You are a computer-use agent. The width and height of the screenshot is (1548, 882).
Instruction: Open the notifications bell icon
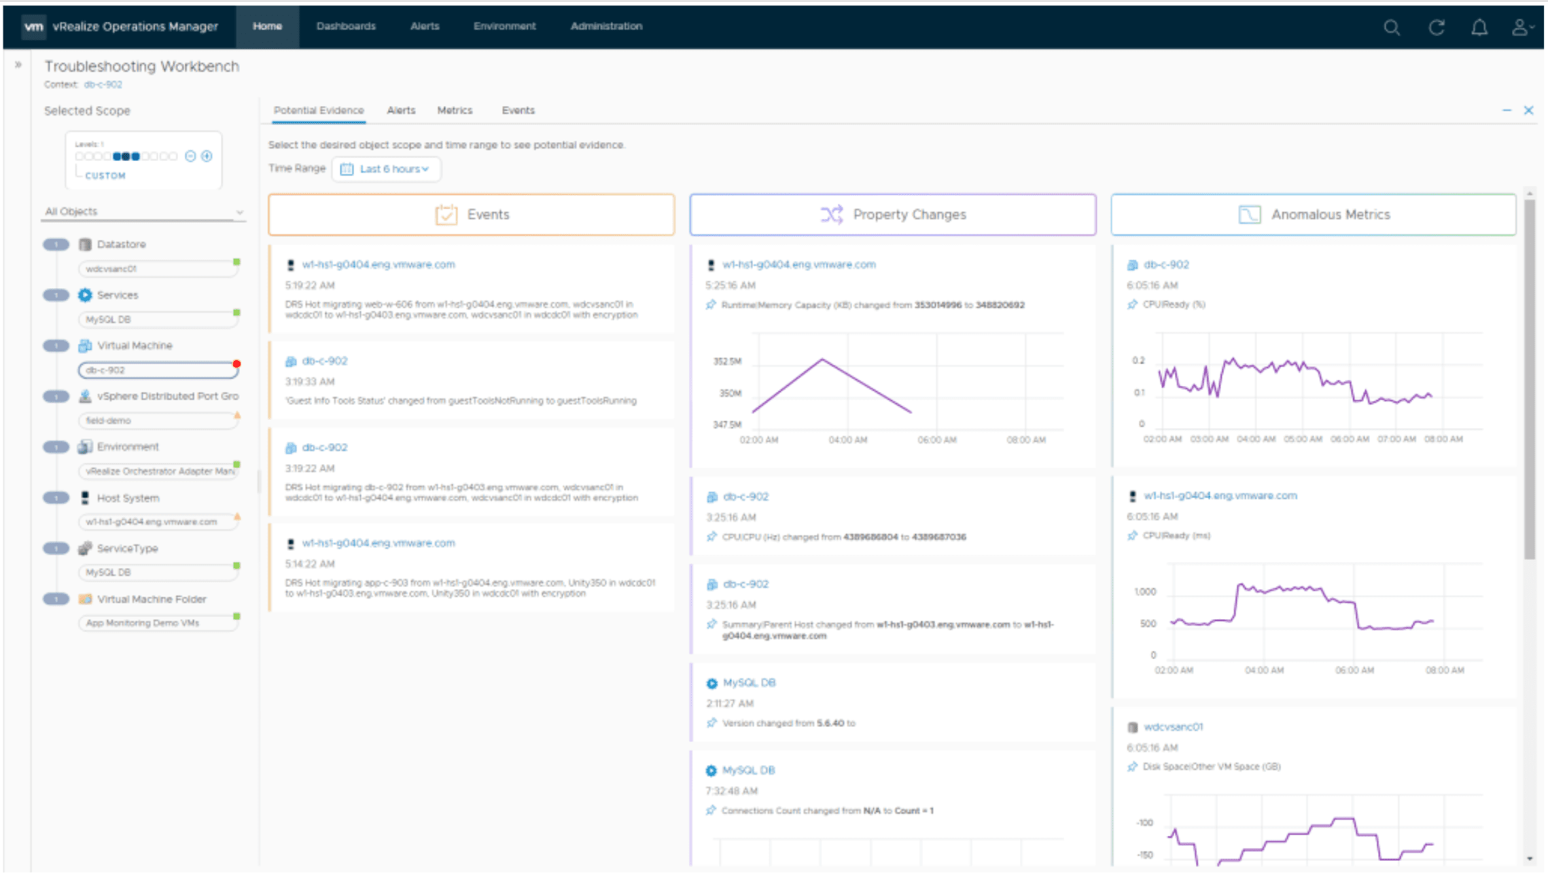coord(1479,27)
